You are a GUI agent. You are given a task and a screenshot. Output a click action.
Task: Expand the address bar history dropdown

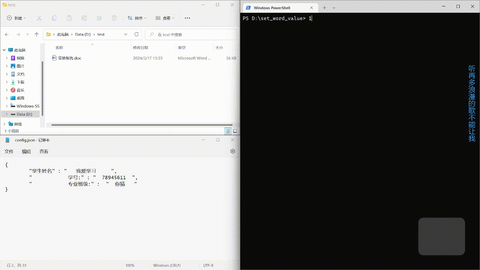pyautogui.click(x=126, y=34)
